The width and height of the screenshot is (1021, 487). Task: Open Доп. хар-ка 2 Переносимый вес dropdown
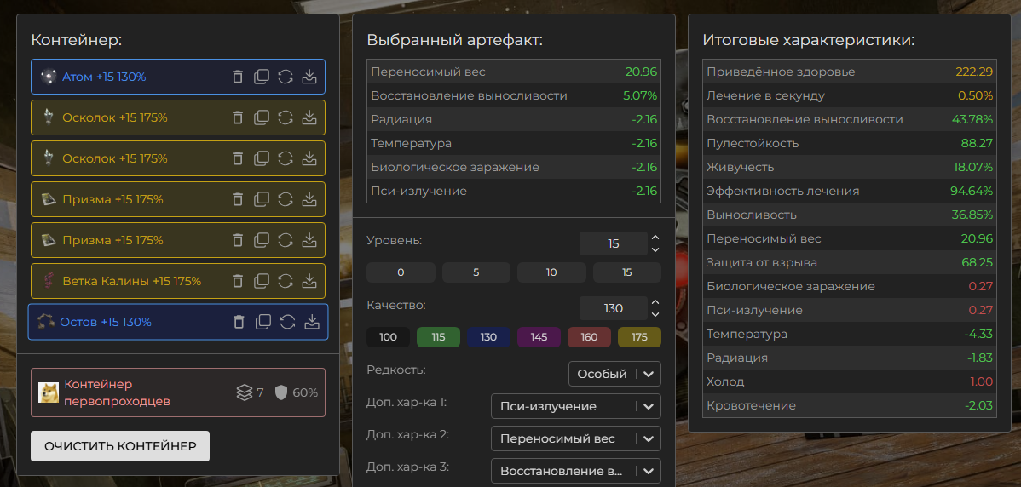pos(575,438)
